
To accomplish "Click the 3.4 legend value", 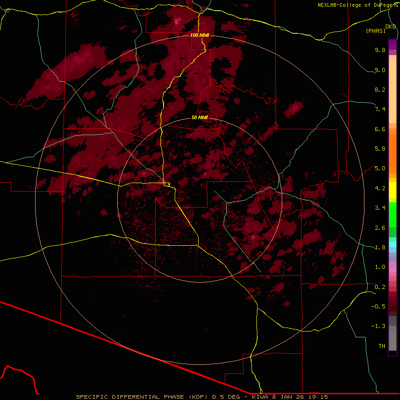I will pos(380,208).
